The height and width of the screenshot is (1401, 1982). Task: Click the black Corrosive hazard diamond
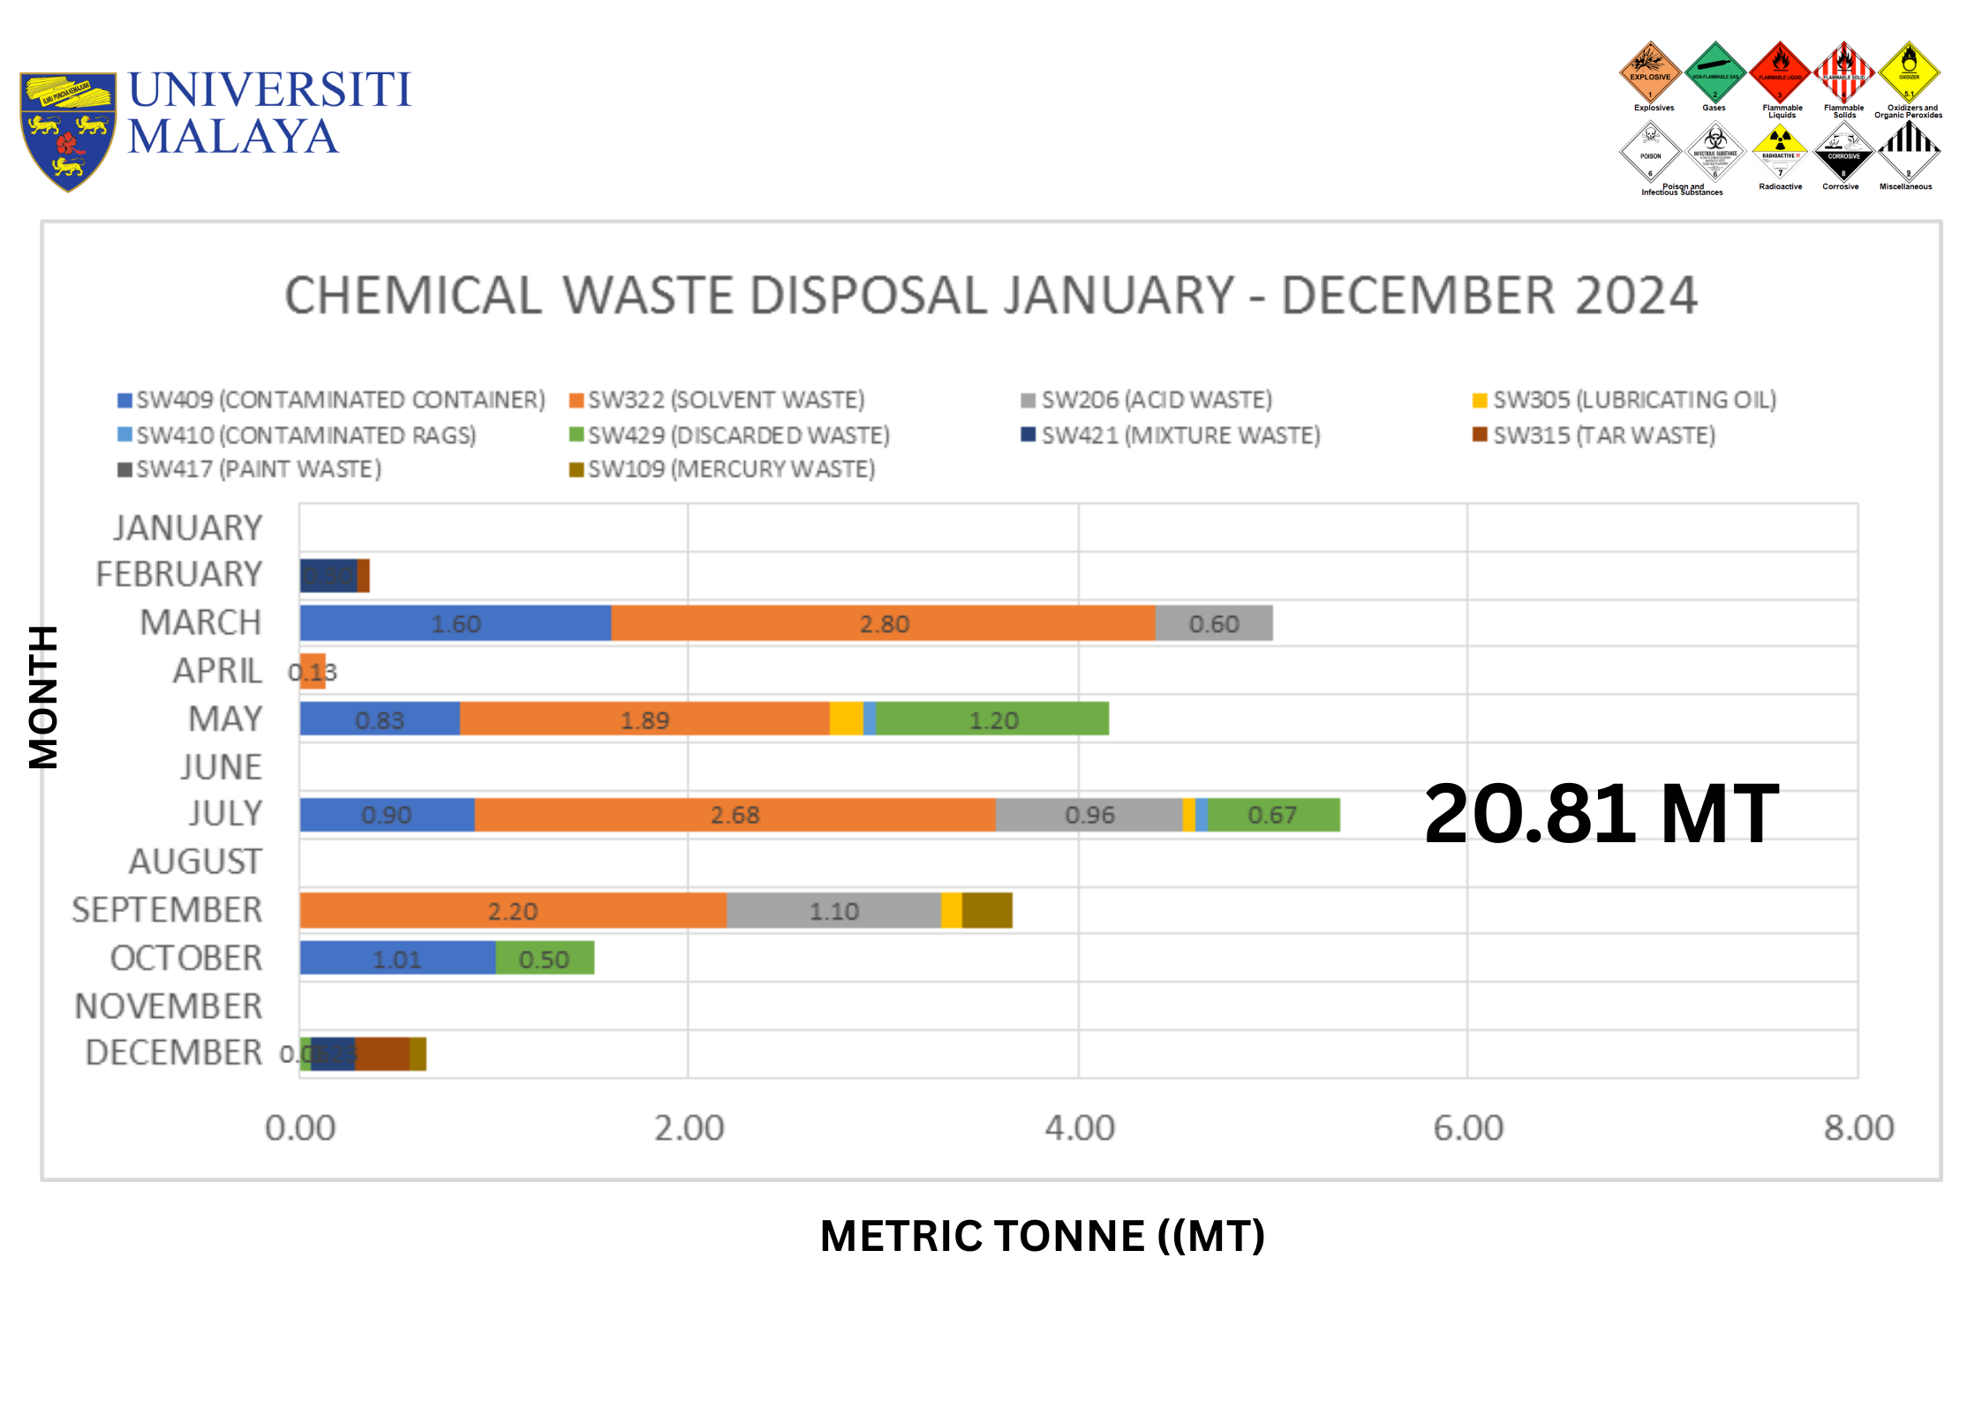point(1843,152)
